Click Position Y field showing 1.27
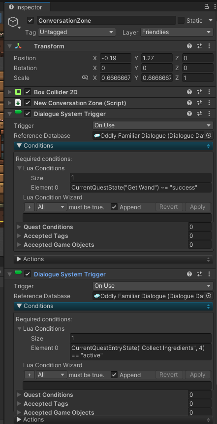Screen dimensions: 217x424 click(157, 58)
